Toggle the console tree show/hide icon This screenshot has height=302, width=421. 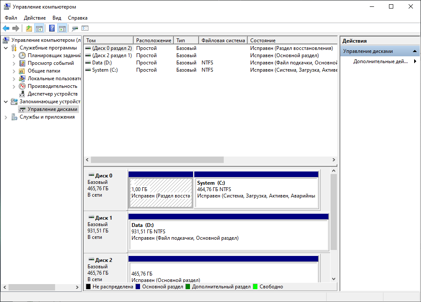click(39, 29)
